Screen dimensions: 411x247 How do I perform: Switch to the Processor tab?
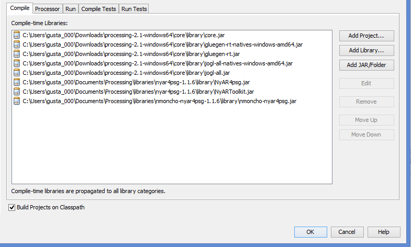pos(48,9)
